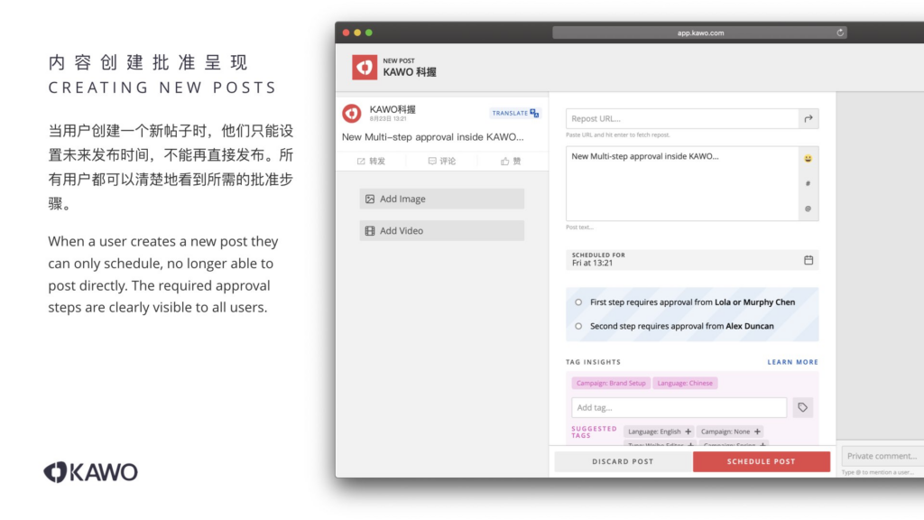
Task: Toggle the TRANSLATE button on post preview
Action: [514, 114]
